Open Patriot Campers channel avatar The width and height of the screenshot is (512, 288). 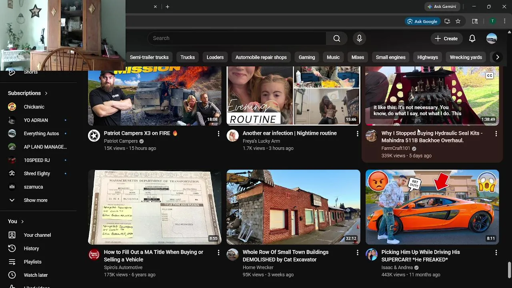coord(94,136)
